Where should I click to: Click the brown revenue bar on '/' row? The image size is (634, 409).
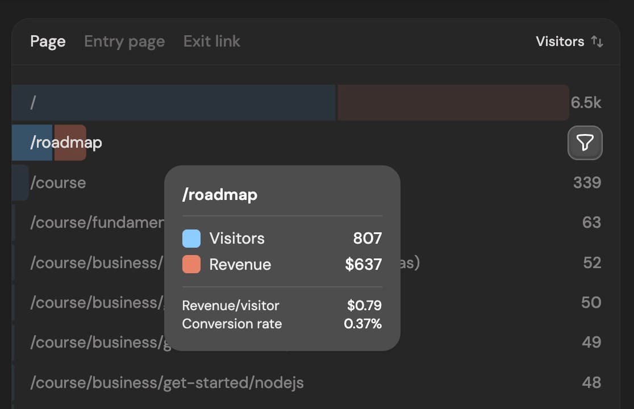click(x=453, y=103)
